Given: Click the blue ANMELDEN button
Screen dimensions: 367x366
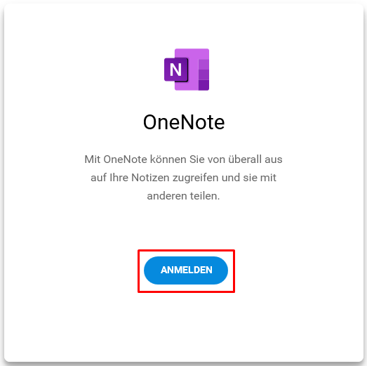Looking at the screenshot, I should click(x=186, y=270).
